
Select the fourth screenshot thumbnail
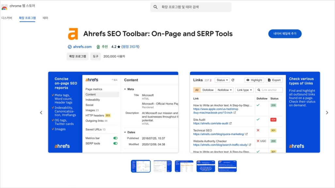(x=206, y=166)
